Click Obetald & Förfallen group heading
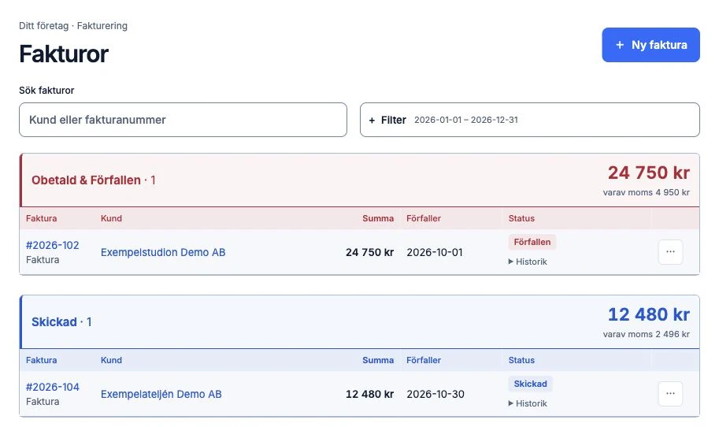 [94, 180]
